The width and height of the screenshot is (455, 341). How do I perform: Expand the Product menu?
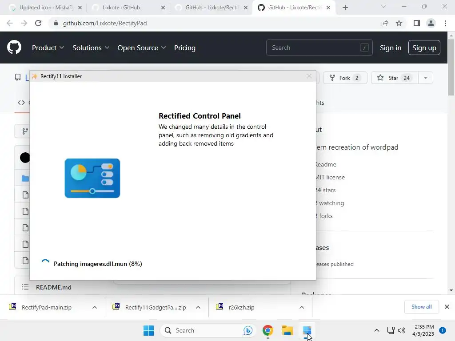(48, 48)
